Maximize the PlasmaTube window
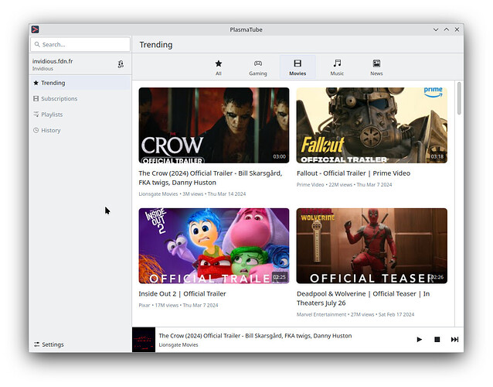 point(447,29)
